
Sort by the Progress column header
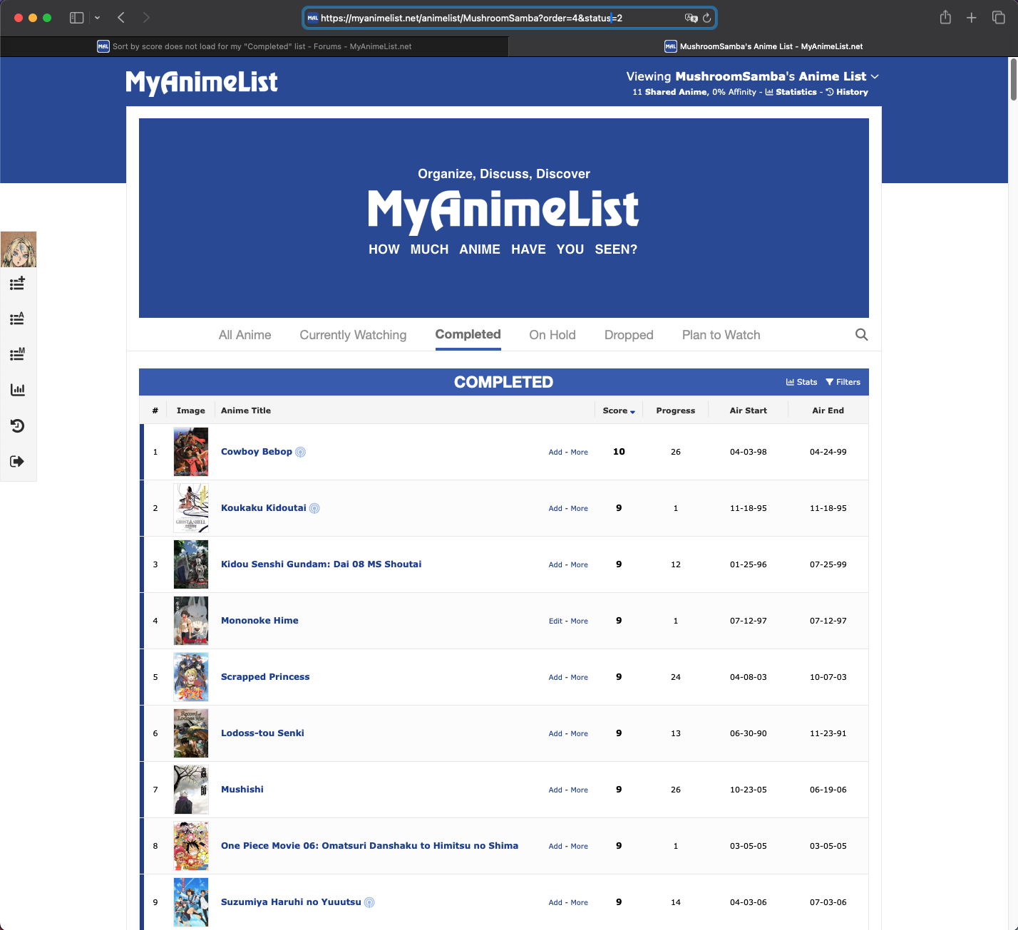[676, 410]
